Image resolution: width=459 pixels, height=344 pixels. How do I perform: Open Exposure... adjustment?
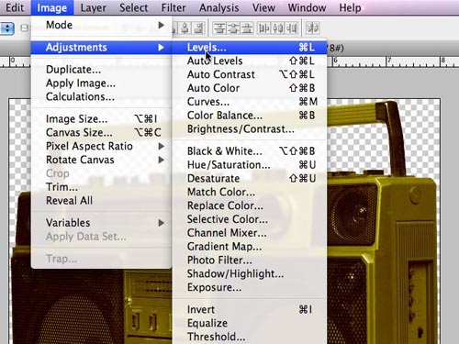250,287
